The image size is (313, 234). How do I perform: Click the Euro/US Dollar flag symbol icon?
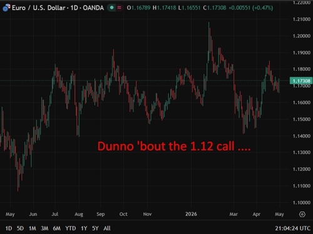tap(6, 7)
